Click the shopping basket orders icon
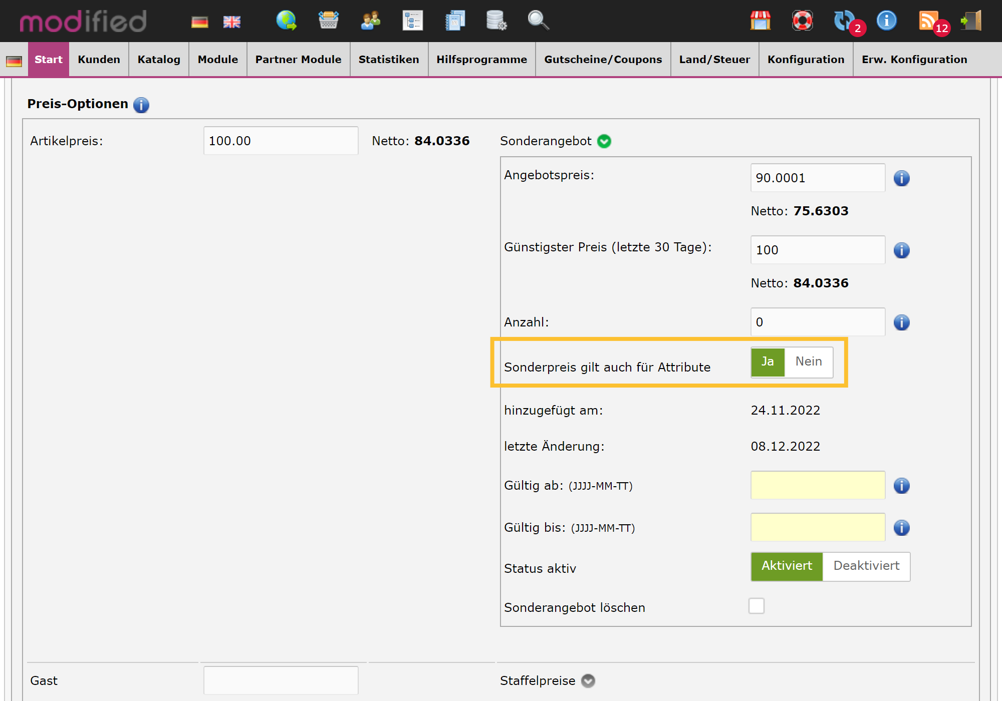1002x701 pixels. [x=328, y=21]
